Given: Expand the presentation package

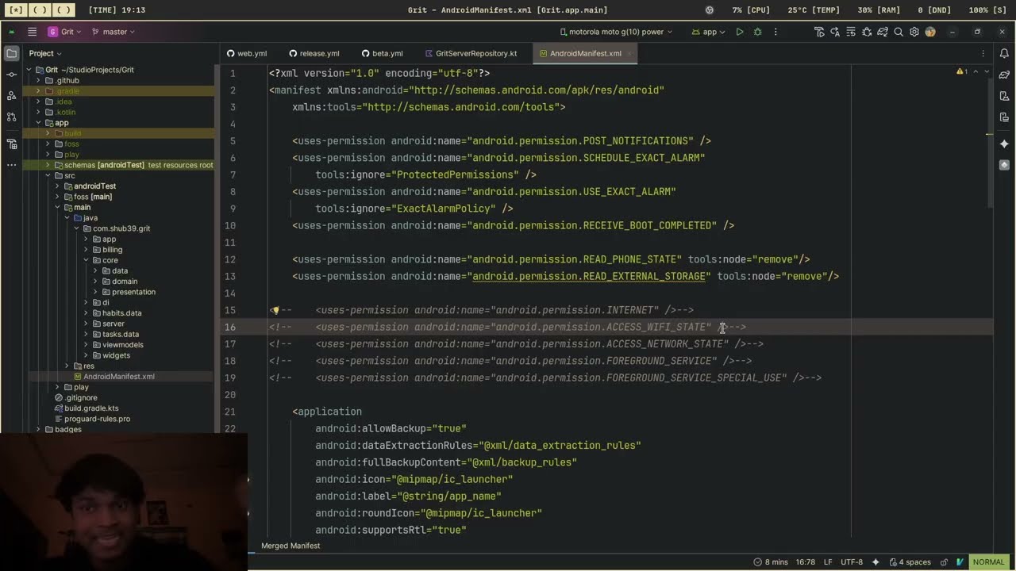Looking at the screenshot, I should click(95, 292).
